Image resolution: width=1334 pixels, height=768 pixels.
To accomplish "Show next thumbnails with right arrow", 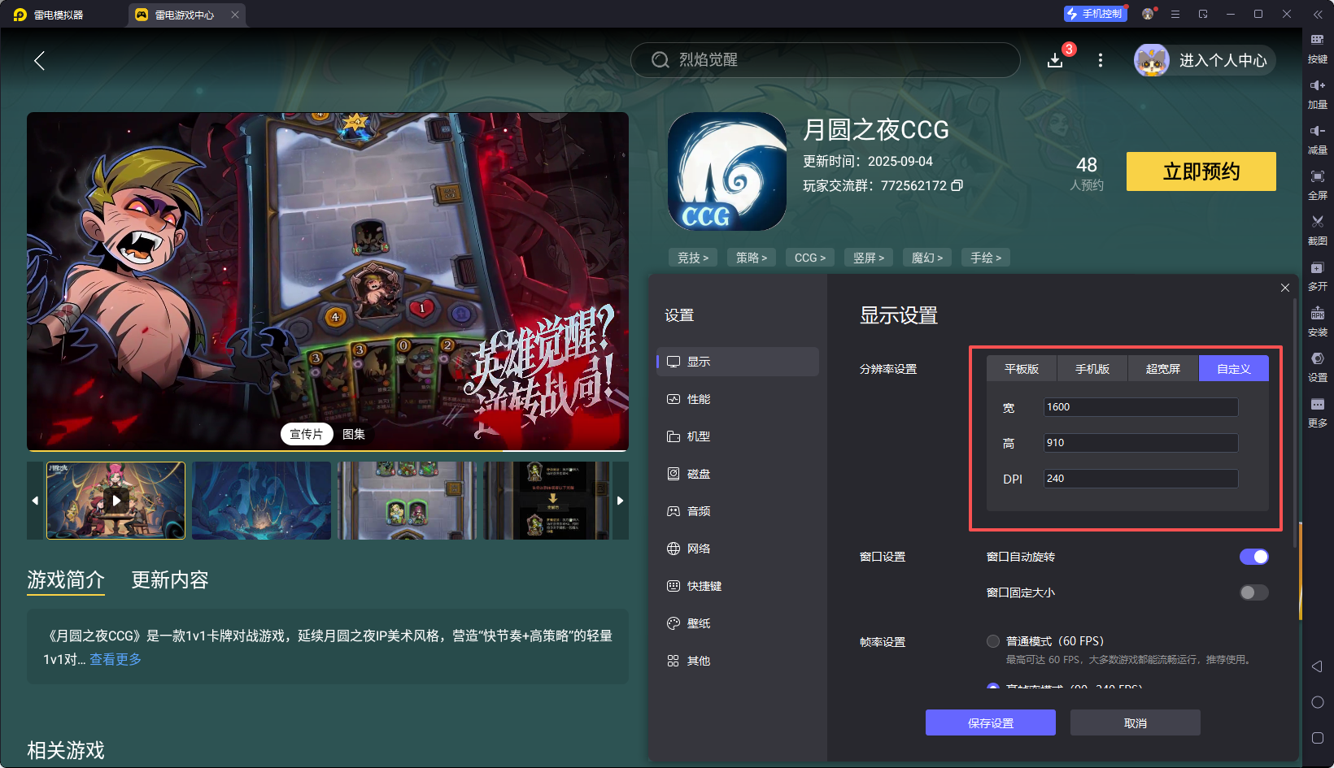I will 620,501.
